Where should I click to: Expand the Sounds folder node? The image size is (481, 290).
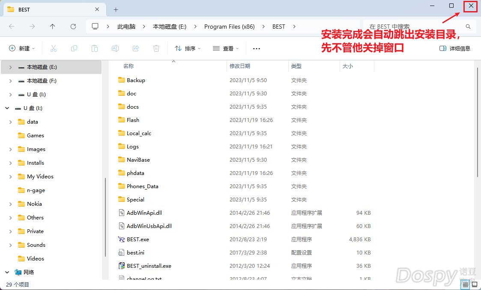click(x=10, y=245)
